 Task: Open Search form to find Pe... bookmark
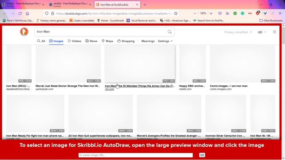coord(209,20)
